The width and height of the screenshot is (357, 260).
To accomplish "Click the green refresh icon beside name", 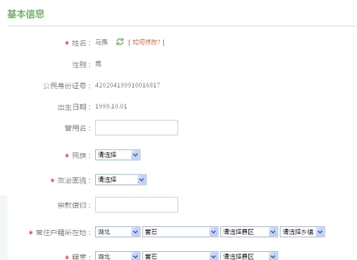I will pos(119,42).
